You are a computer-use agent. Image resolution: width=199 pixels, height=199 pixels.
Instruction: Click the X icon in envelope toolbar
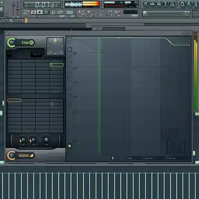pyautogui.click(x=70, y=49)
